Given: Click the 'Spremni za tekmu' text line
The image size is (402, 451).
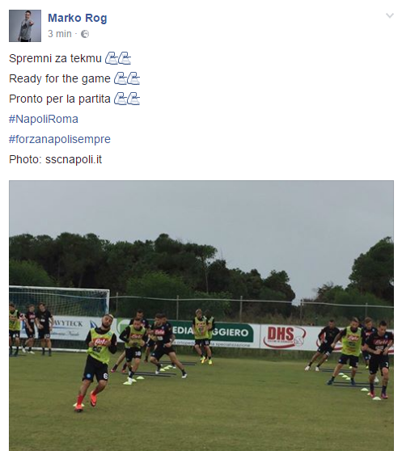Looking at the screenshot, I should tap(55, 58).
